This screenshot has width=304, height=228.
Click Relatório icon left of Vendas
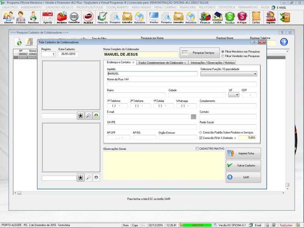[x=139, y=17]
